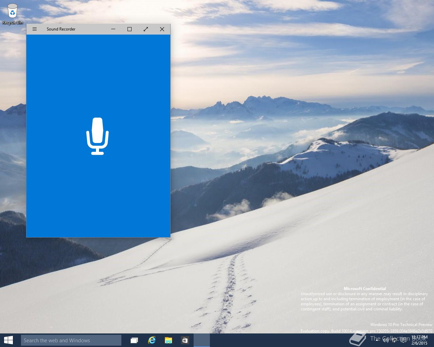Image resolution: width=434 pixels, height=347 pixels.
Task: Open Task View from the taskbar
Action: tap(134, 340)
